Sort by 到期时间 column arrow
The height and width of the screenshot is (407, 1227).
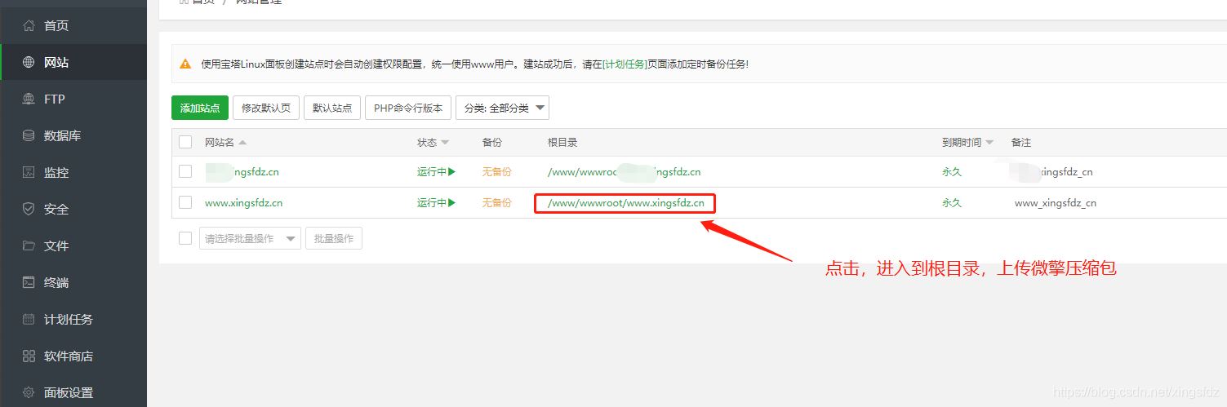tap(989, 143)
